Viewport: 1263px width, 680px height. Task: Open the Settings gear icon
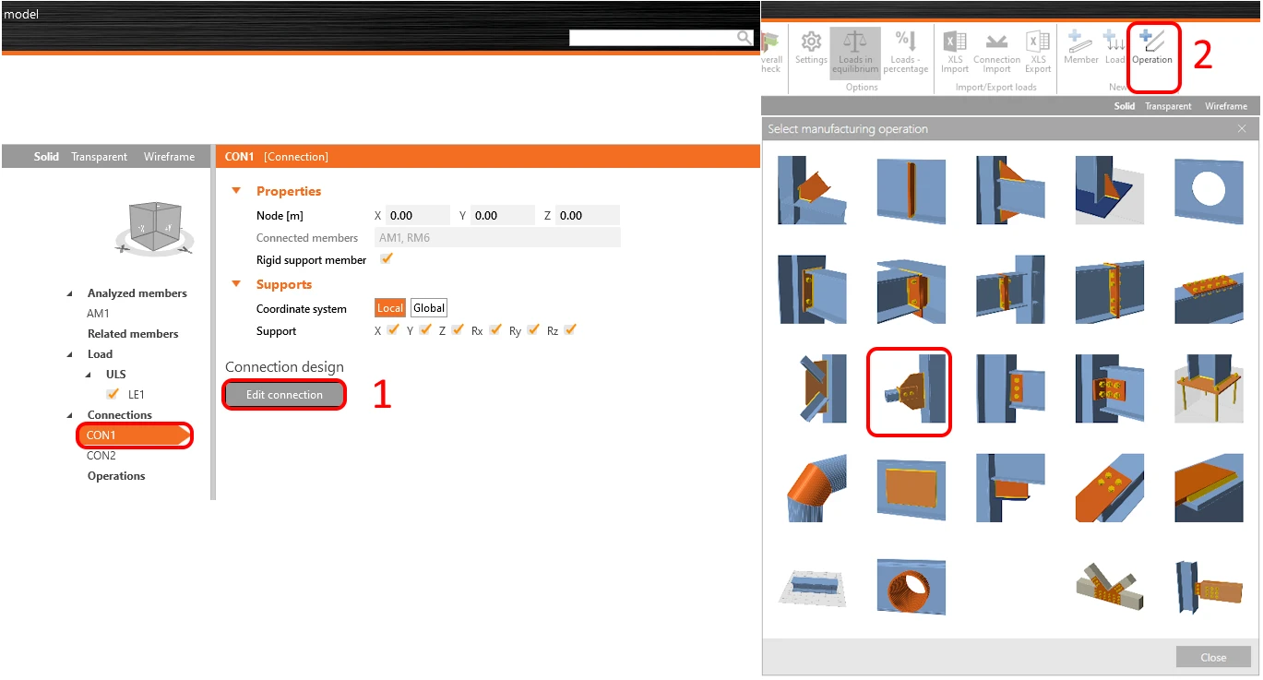coord(811,48)
